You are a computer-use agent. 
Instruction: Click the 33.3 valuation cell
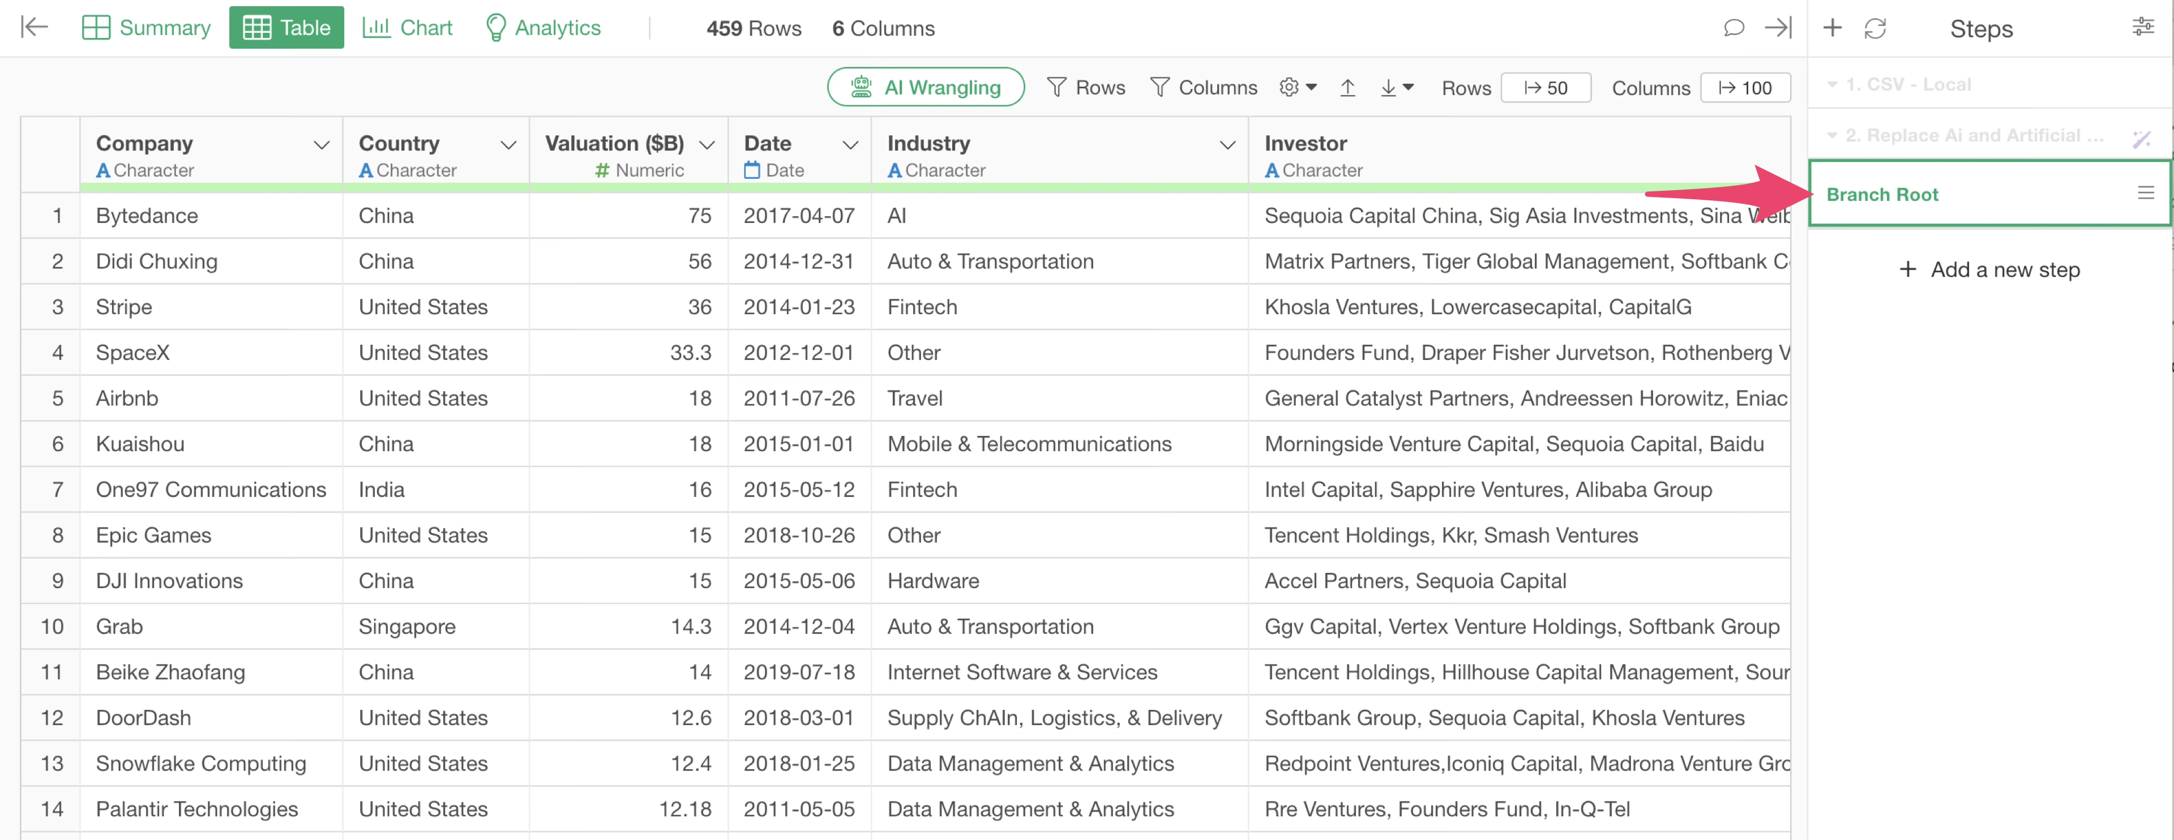(629, 353)
